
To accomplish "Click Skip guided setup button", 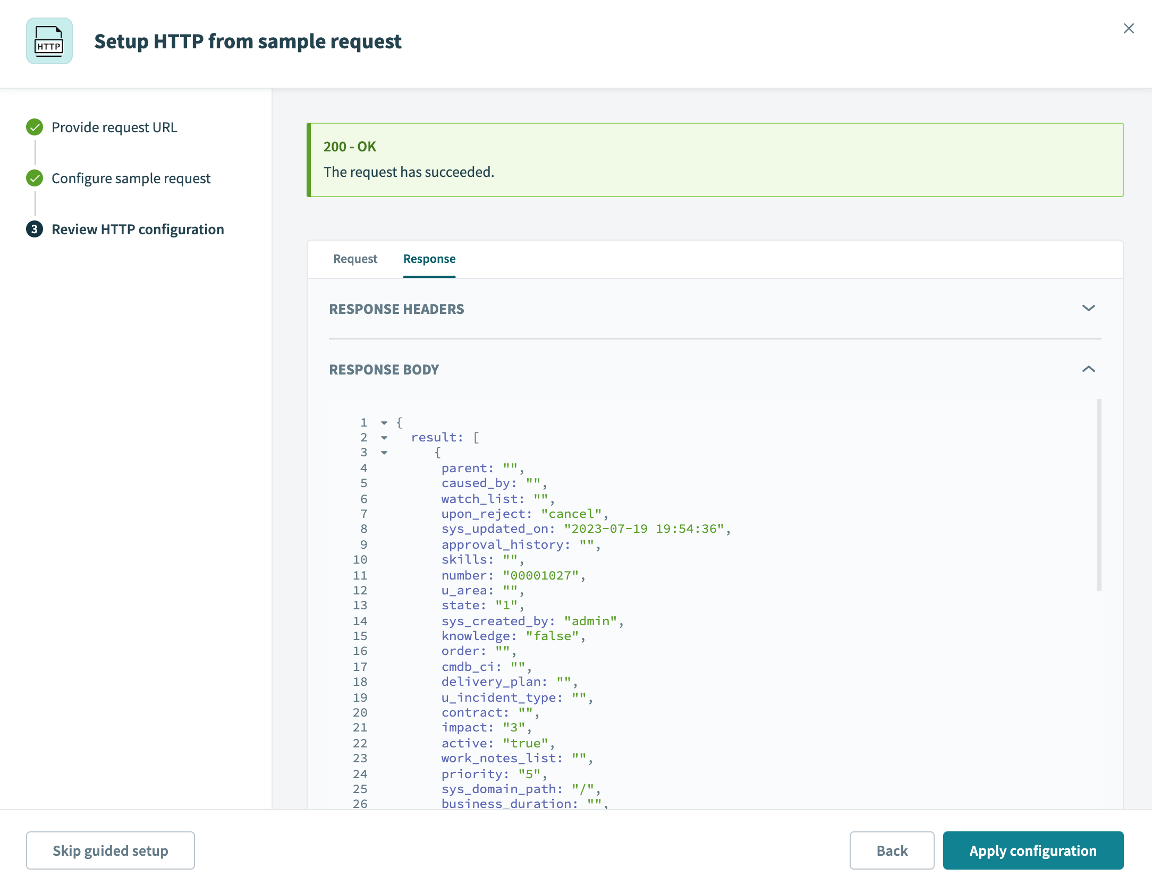I will coord(111,850).
